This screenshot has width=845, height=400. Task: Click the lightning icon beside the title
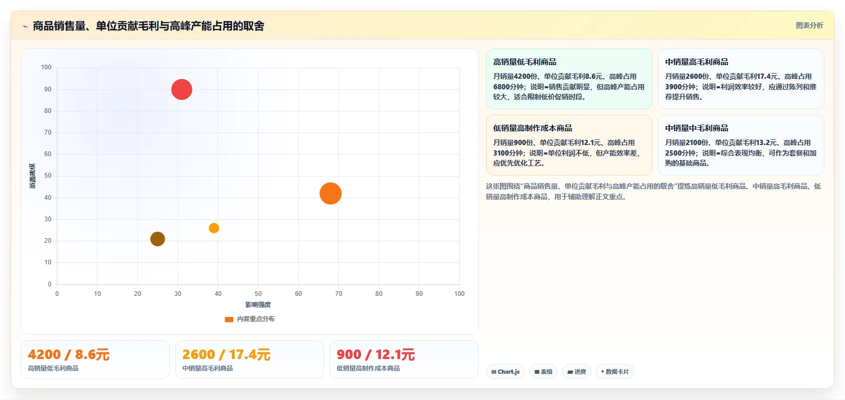[25, 26]
